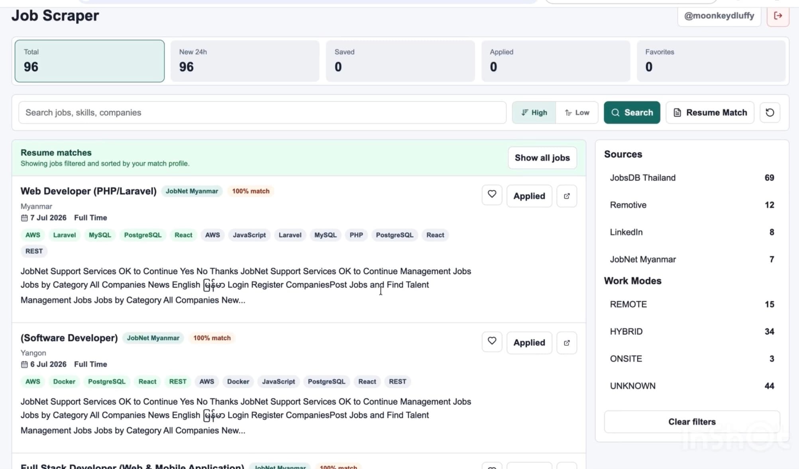Select the Total 96 stat card
Viewport: 799px width, 469px height.
[x=90, y=61]
